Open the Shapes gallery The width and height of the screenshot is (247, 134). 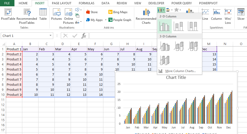tap(77, 10)
